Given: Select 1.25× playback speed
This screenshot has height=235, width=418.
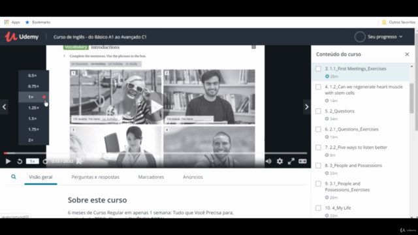Looking at the screenshot, I should click(x=33, y=108).
